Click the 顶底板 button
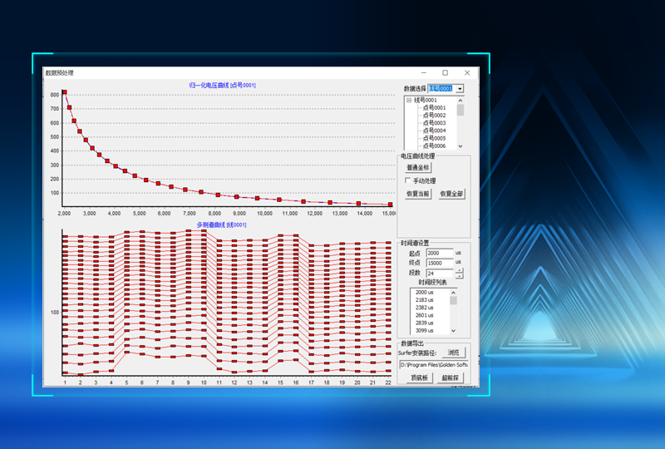The height and width of the screenshot is (449, 665). (420, 377)
